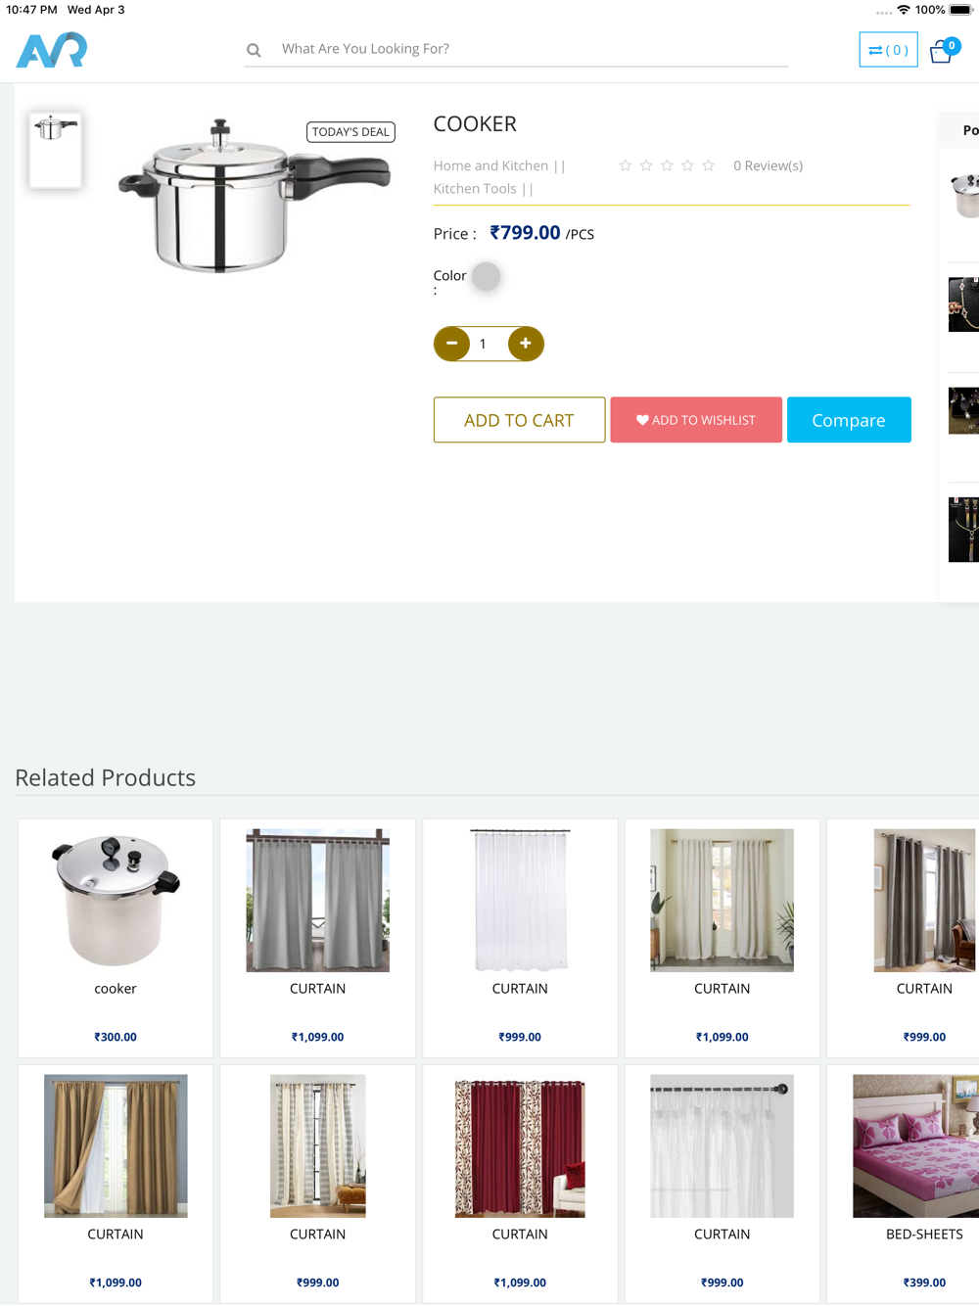This screenshot has width=979, height=1306.
Task: Open the red CURTAIN product at ₹1,099.00
Action: [520, 1184]
